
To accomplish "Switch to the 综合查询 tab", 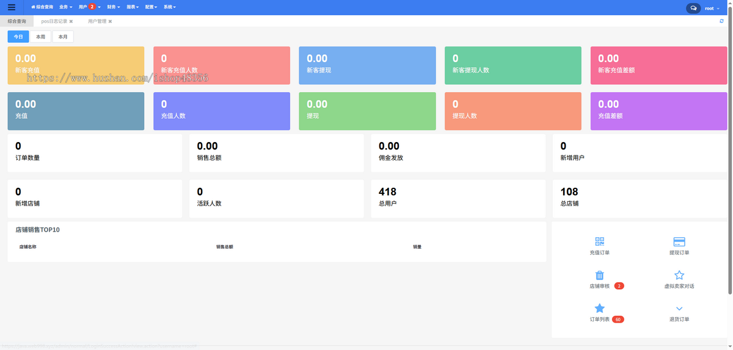I will tap(17, 21).
